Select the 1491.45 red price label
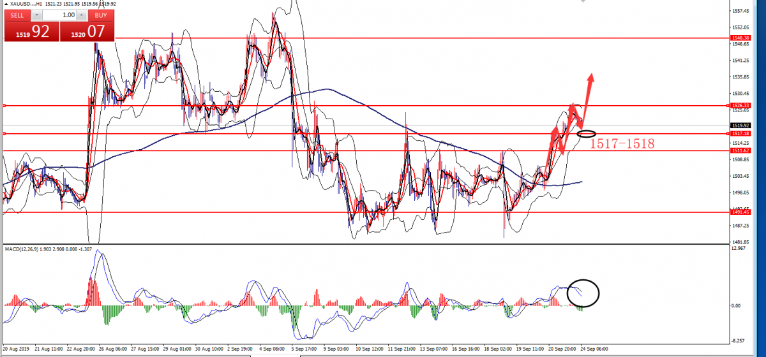The image size is (766, 357). click(x=741, y=212)
